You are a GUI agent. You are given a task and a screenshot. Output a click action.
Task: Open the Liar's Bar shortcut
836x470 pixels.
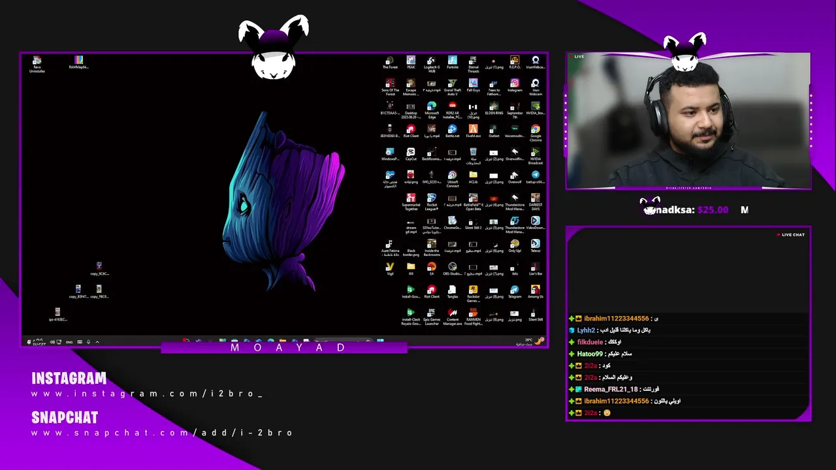tap(536, 269)
